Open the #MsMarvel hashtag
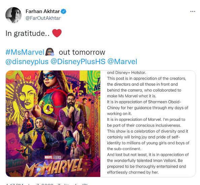 [x=25, y=52]
